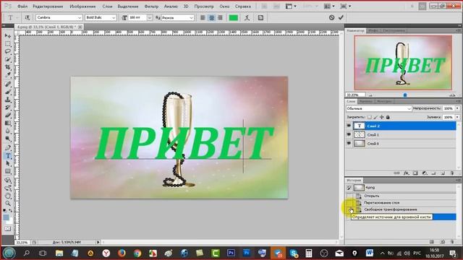Select the Horizontal Type tool
Screen dimensions: 463x260
pyautogui.click(x=8, y=156)
